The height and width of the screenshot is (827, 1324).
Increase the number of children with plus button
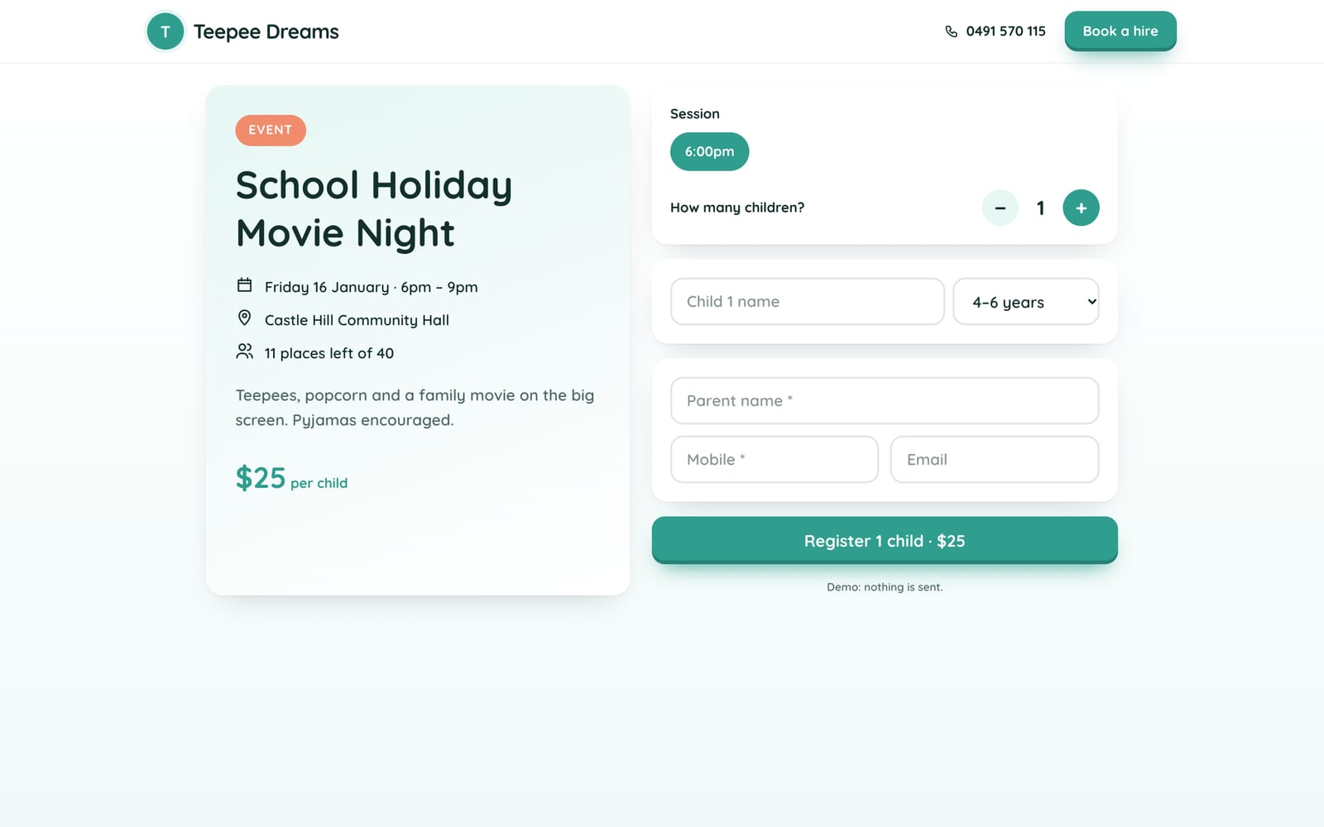click(x=1081, y=208)
